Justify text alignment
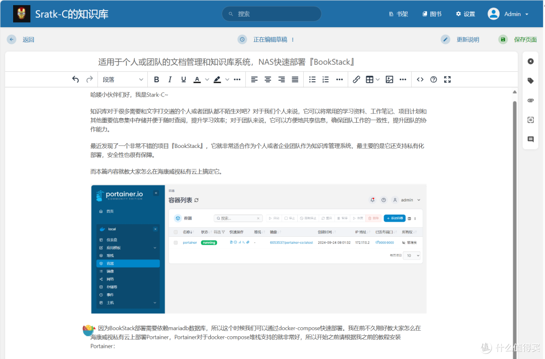Viewport: 545px width, 359px height. (295, 79)
